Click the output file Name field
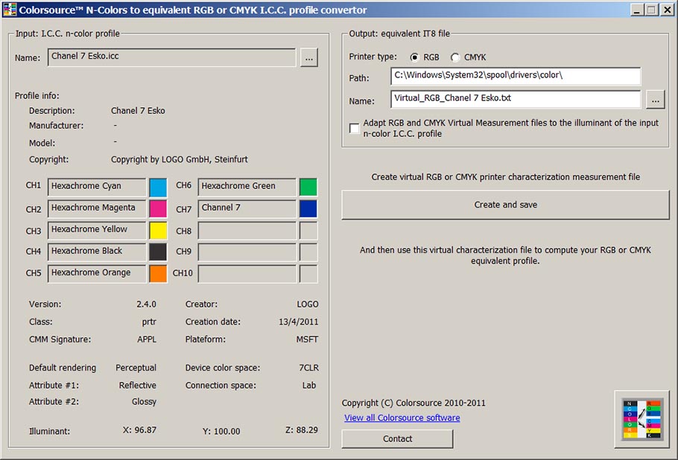This screenshot has height=460, width=678. coord(516,99)
